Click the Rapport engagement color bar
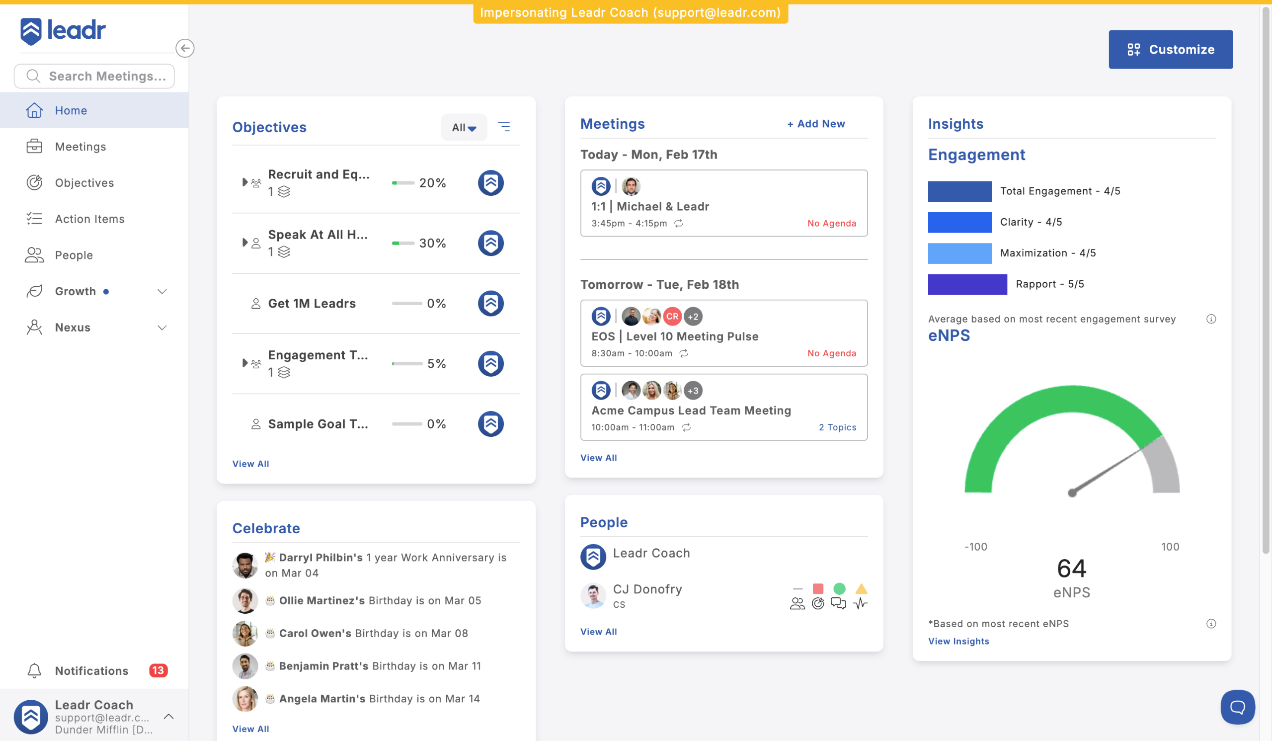Screen dimensions: 1272x741 tap(966, 284)
